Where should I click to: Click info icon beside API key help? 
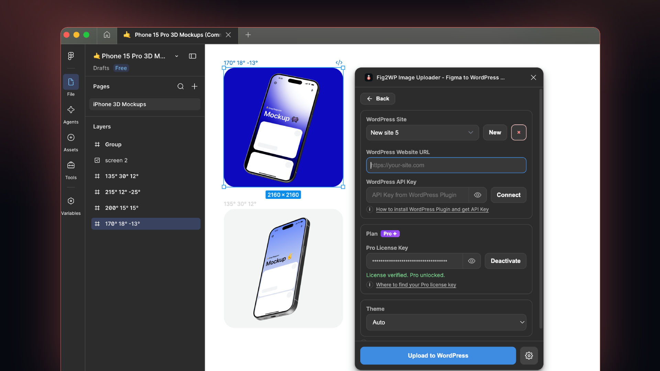[x=370, y=210]
